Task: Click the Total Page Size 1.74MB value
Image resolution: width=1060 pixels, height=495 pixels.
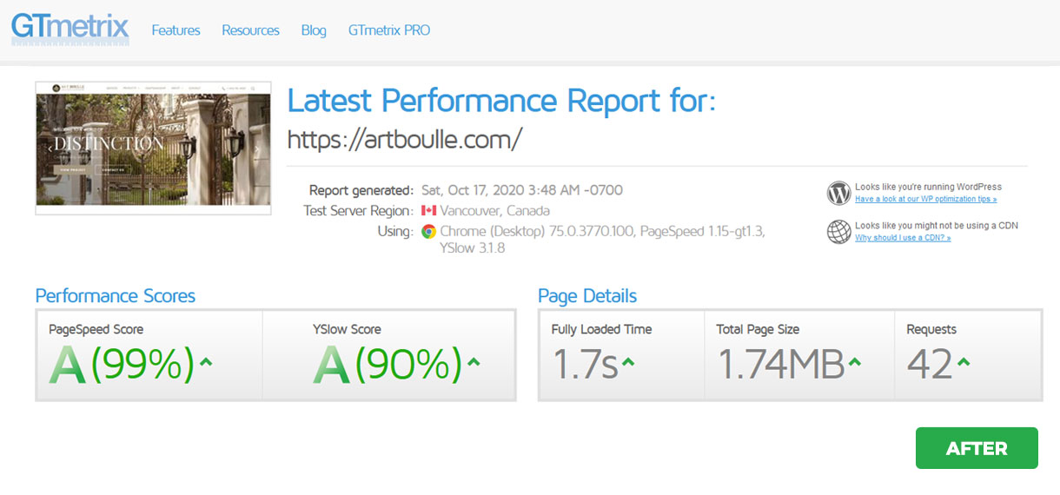Action: coord(781,365)
